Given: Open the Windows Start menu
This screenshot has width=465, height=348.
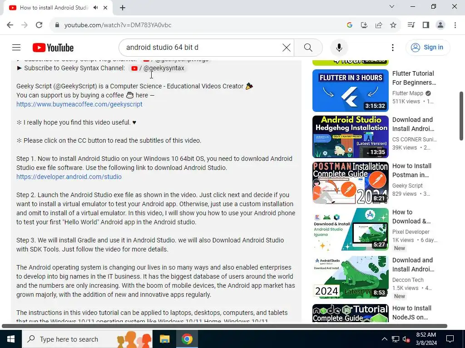Looking at the screenshot, I should (x=11, y=339).
